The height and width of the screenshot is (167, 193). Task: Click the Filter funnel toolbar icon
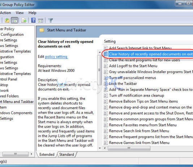[50, 20]
